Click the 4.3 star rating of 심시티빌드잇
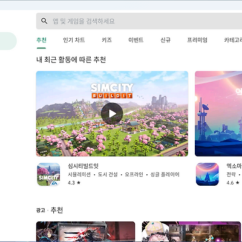Image resolution: width=242 pixels, height=242 pixels. click(74, 183)
